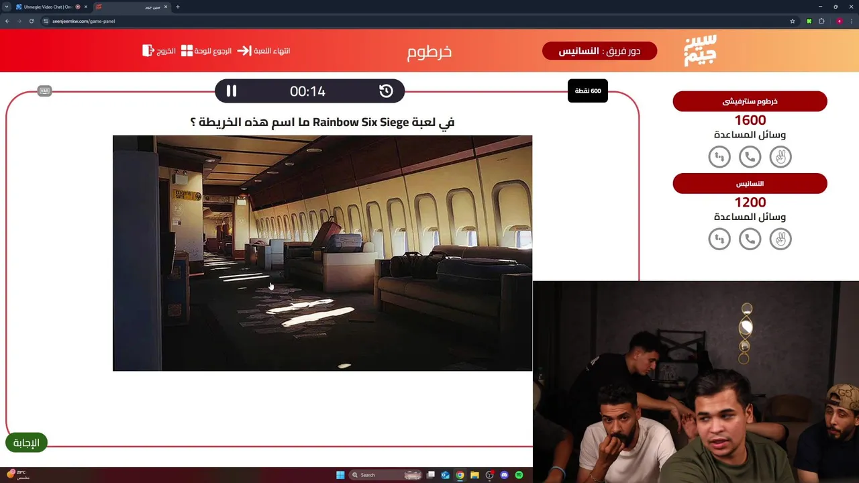This screenshot has width=859, height=483.
Task: View site information icon in address bar
Action: 46,21
